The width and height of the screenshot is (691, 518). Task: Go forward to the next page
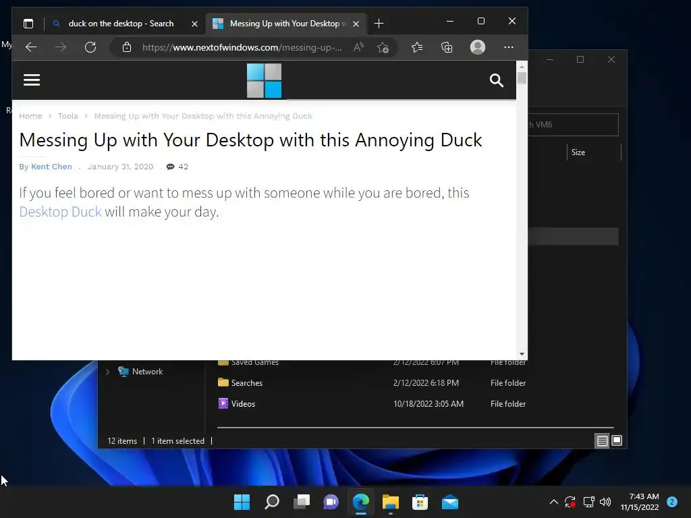[x=61, y=47]
